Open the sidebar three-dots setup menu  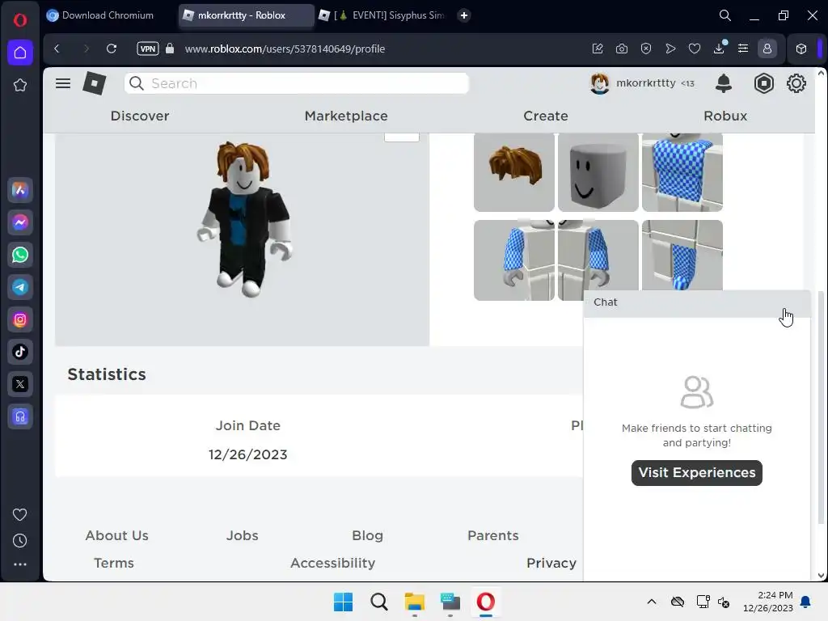coord(20,564)
